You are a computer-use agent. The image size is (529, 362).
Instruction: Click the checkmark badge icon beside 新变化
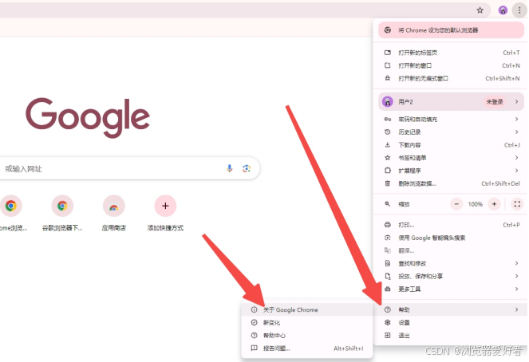[254, 323]
